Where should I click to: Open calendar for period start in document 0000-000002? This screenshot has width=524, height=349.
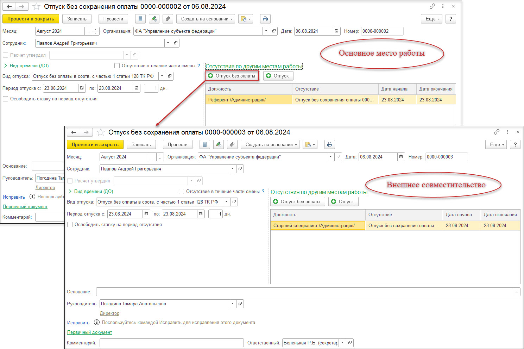tap(82, 88)
